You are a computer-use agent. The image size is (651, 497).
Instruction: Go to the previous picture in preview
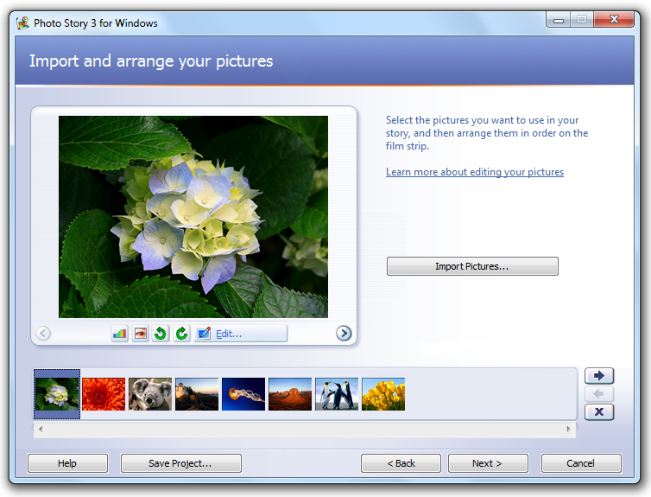click(43, 334)
